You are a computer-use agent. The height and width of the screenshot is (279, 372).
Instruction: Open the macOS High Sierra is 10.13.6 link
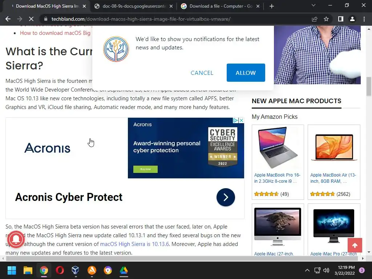pyautogui.click(x=134, y=244)
